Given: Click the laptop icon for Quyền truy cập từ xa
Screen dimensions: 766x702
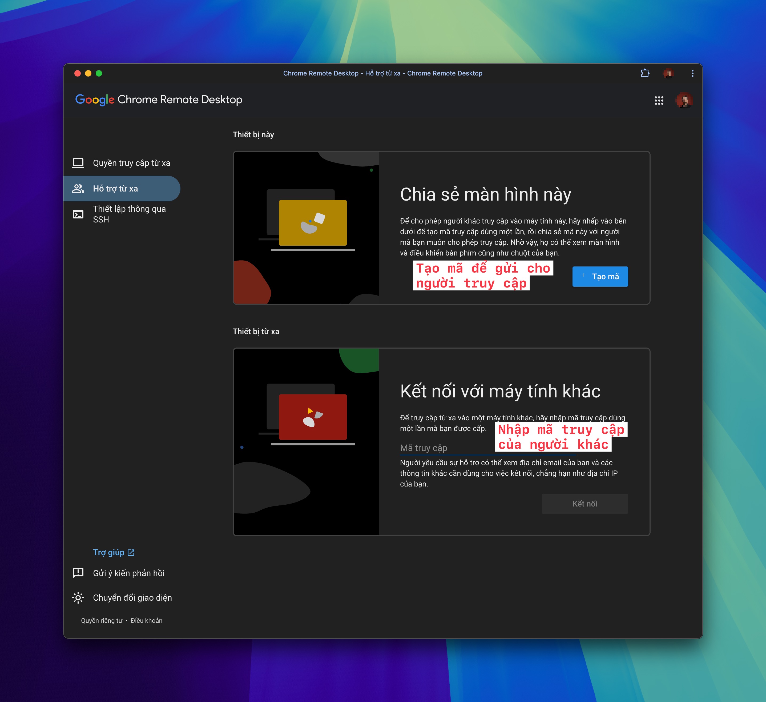Looking at the screenshot, I should [78, 163].
